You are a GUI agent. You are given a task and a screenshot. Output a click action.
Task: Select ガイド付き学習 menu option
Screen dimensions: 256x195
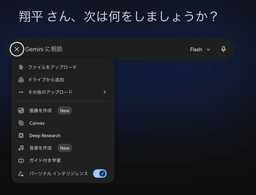(x=63, y=160)
